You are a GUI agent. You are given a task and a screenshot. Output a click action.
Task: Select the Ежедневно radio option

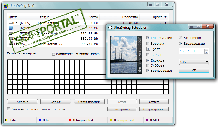click(x=181, y=38)
